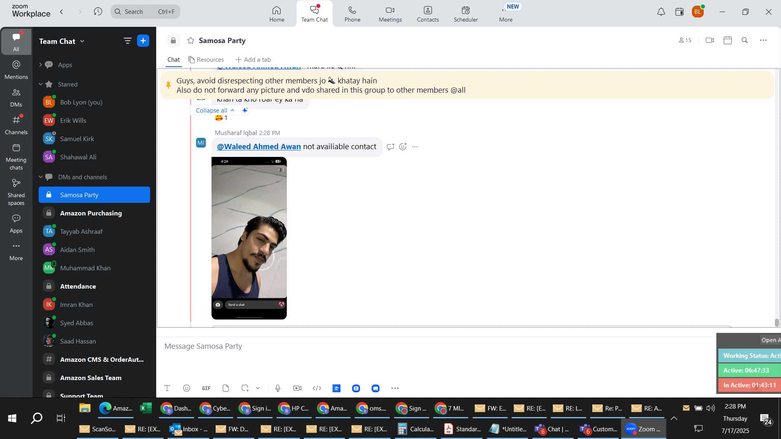The width and height of the screenshot is (781, 439).
Task: Click the attach file icon
Action: tap(226, 388)
